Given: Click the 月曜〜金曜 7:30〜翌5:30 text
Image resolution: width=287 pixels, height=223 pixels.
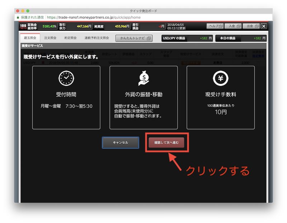Looking at the screenshot, I should pyautogui.click(x=66, y=106).
